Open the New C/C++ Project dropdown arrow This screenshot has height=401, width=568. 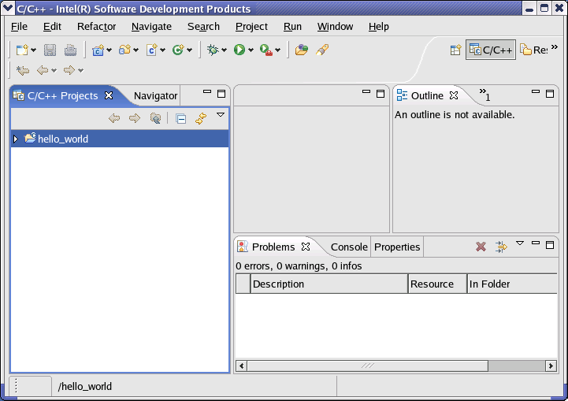[x=109, y=50]
